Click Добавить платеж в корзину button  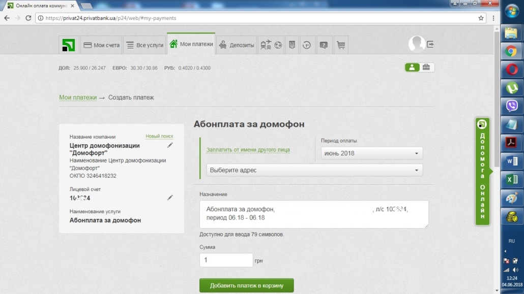pos(247,286)
